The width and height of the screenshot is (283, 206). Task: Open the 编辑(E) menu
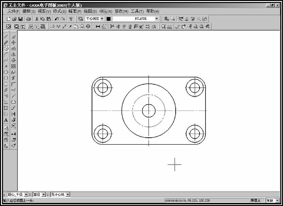[x=29, y=11]
